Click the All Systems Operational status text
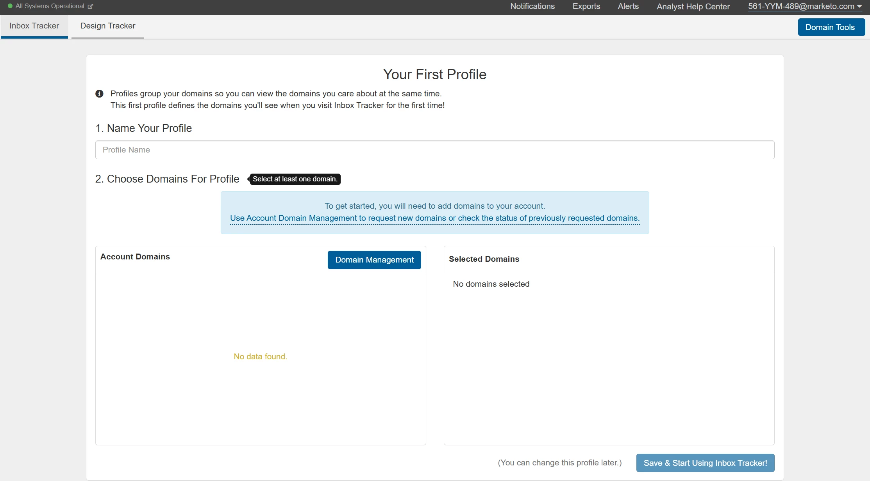 click(x=50, y=6)
